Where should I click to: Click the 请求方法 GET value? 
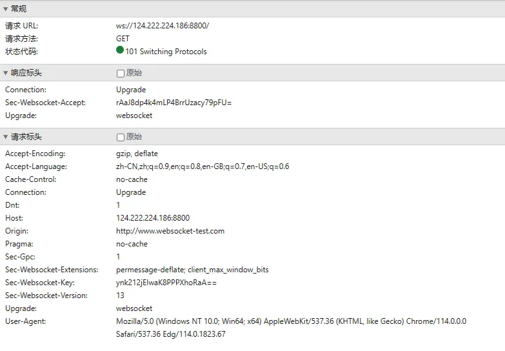point(123,39)
